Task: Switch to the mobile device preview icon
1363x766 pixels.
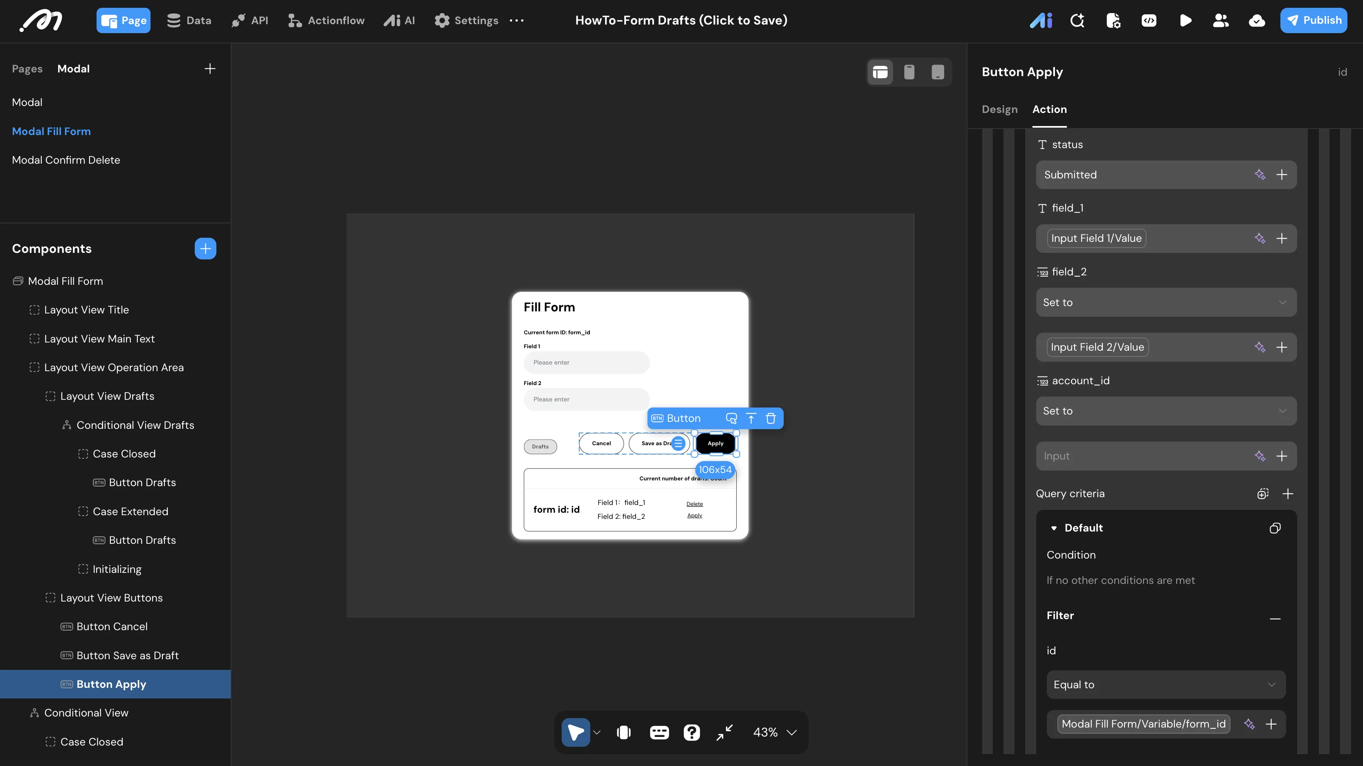Action: click(x=909, y=72)
